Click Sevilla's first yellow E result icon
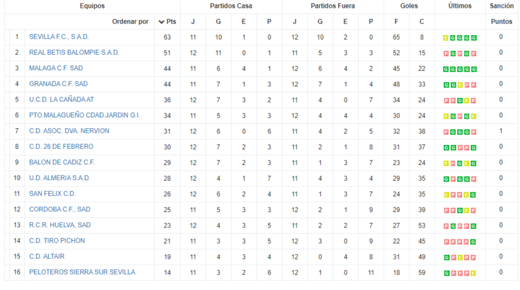The height and width of the screenshot is (290, 520). pyautogui.click(x=446, y=38)
